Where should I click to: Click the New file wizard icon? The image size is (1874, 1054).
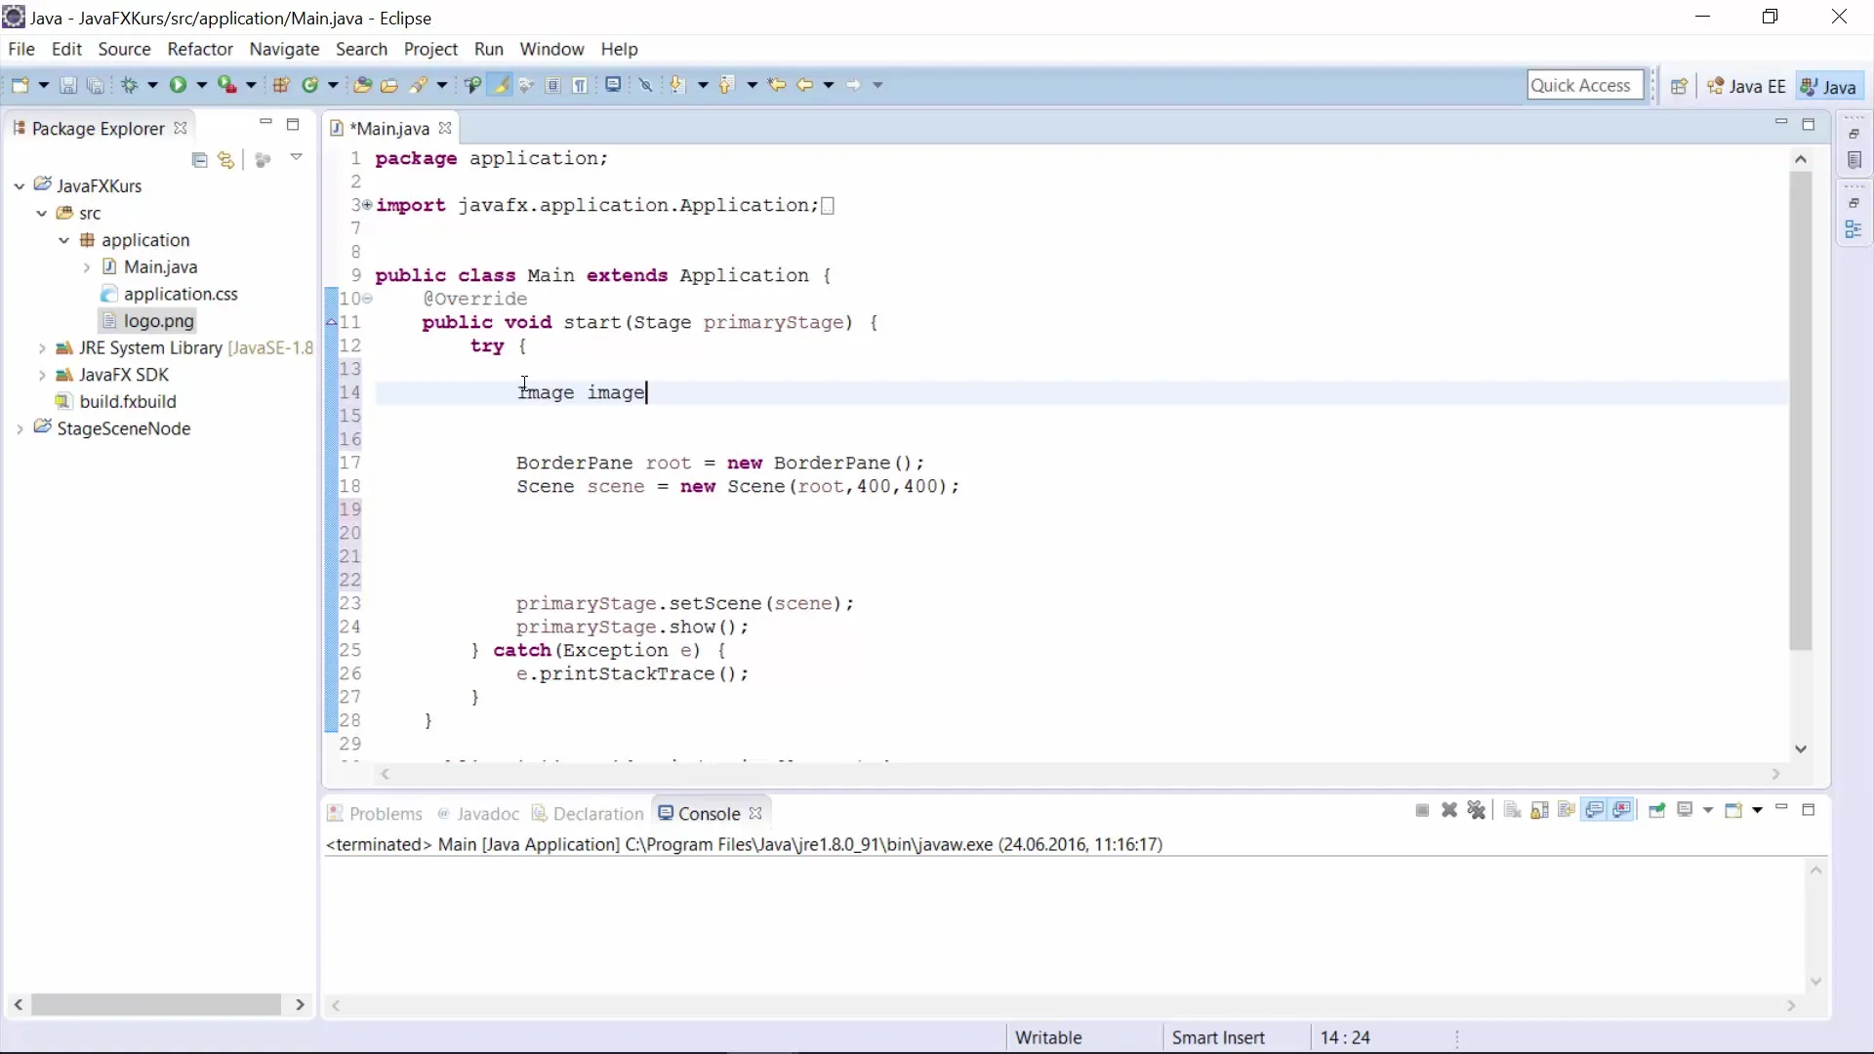pyautogui.click(x=20, y=86)
